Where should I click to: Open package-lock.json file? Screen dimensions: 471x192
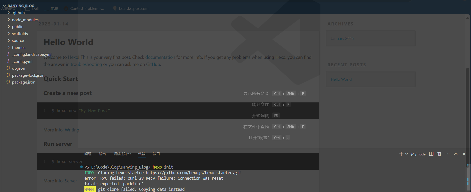coord(28,75)
